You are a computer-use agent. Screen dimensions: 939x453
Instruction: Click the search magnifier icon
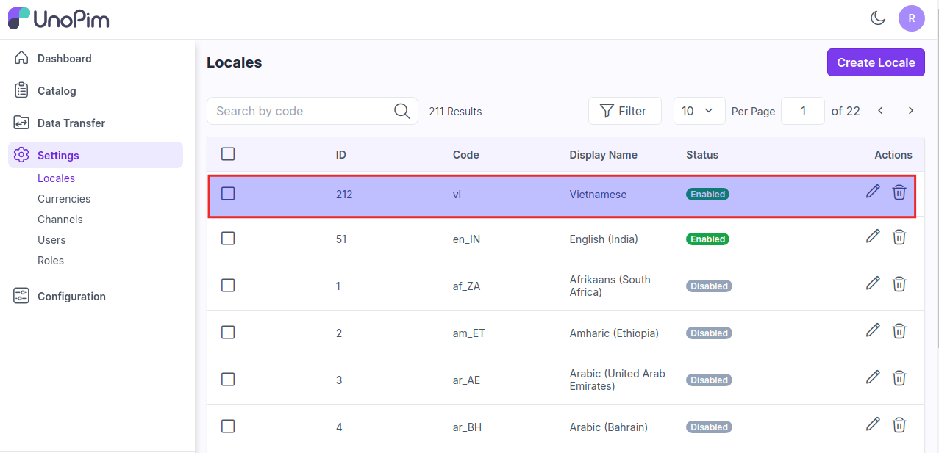pyautogui.click(x=401, y=111)
